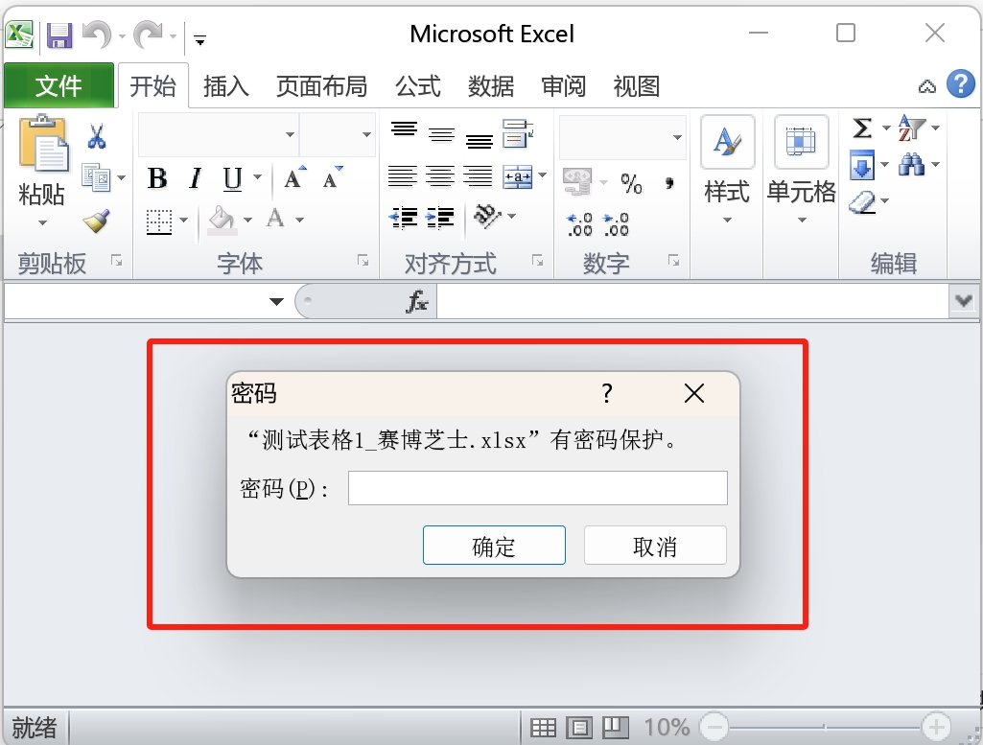
Task: Click Decrease Decimal icon
Action: 617,224
